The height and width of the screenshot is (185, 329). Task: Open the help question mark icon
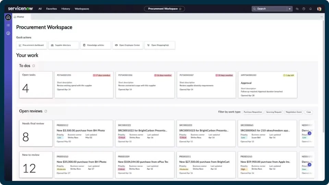[304, 9]
